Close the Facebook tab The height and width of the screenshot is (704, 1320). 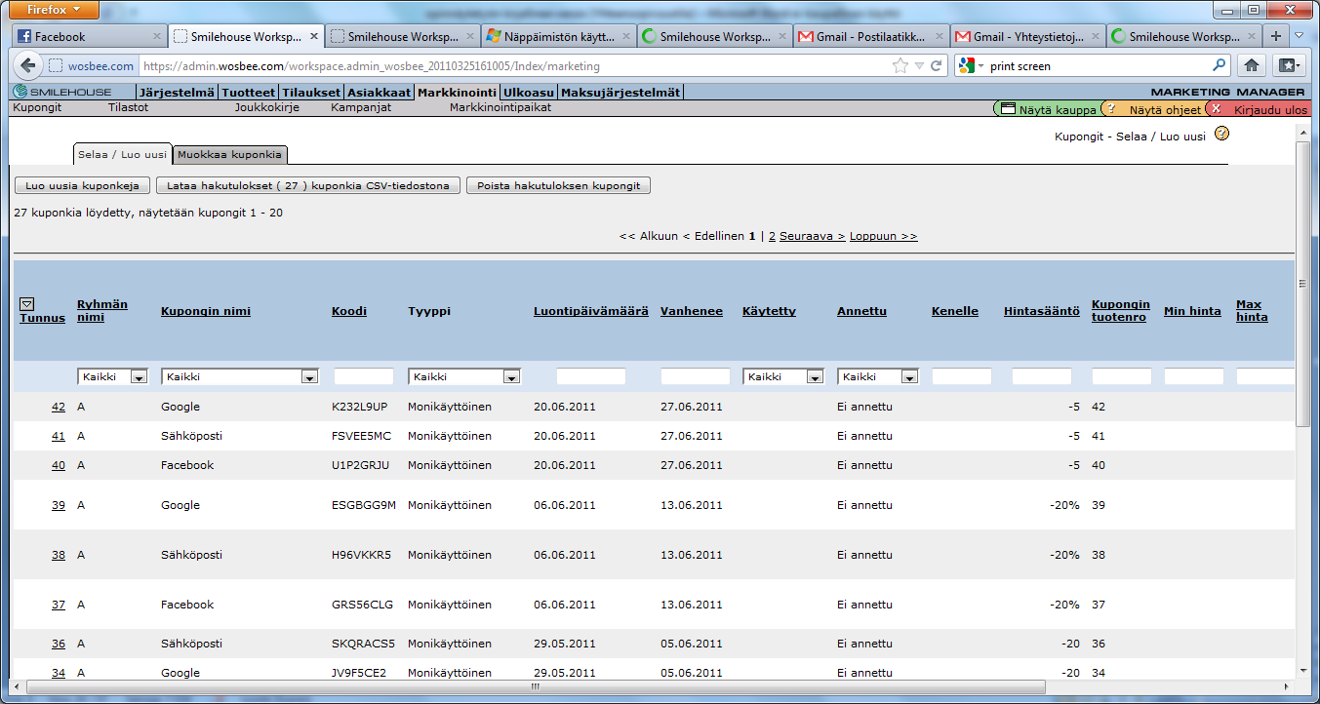point(157,37)
